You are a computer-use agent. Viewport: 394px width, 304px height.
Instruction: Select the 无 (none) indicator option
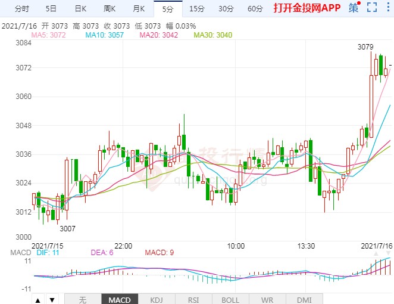(82, 299)
